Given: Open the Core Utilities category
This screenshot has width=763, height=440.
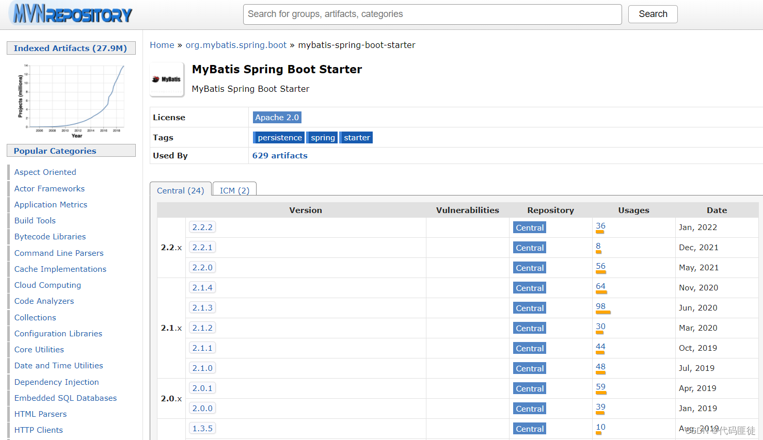Looking at the screenshot, I should pos(39,350).
